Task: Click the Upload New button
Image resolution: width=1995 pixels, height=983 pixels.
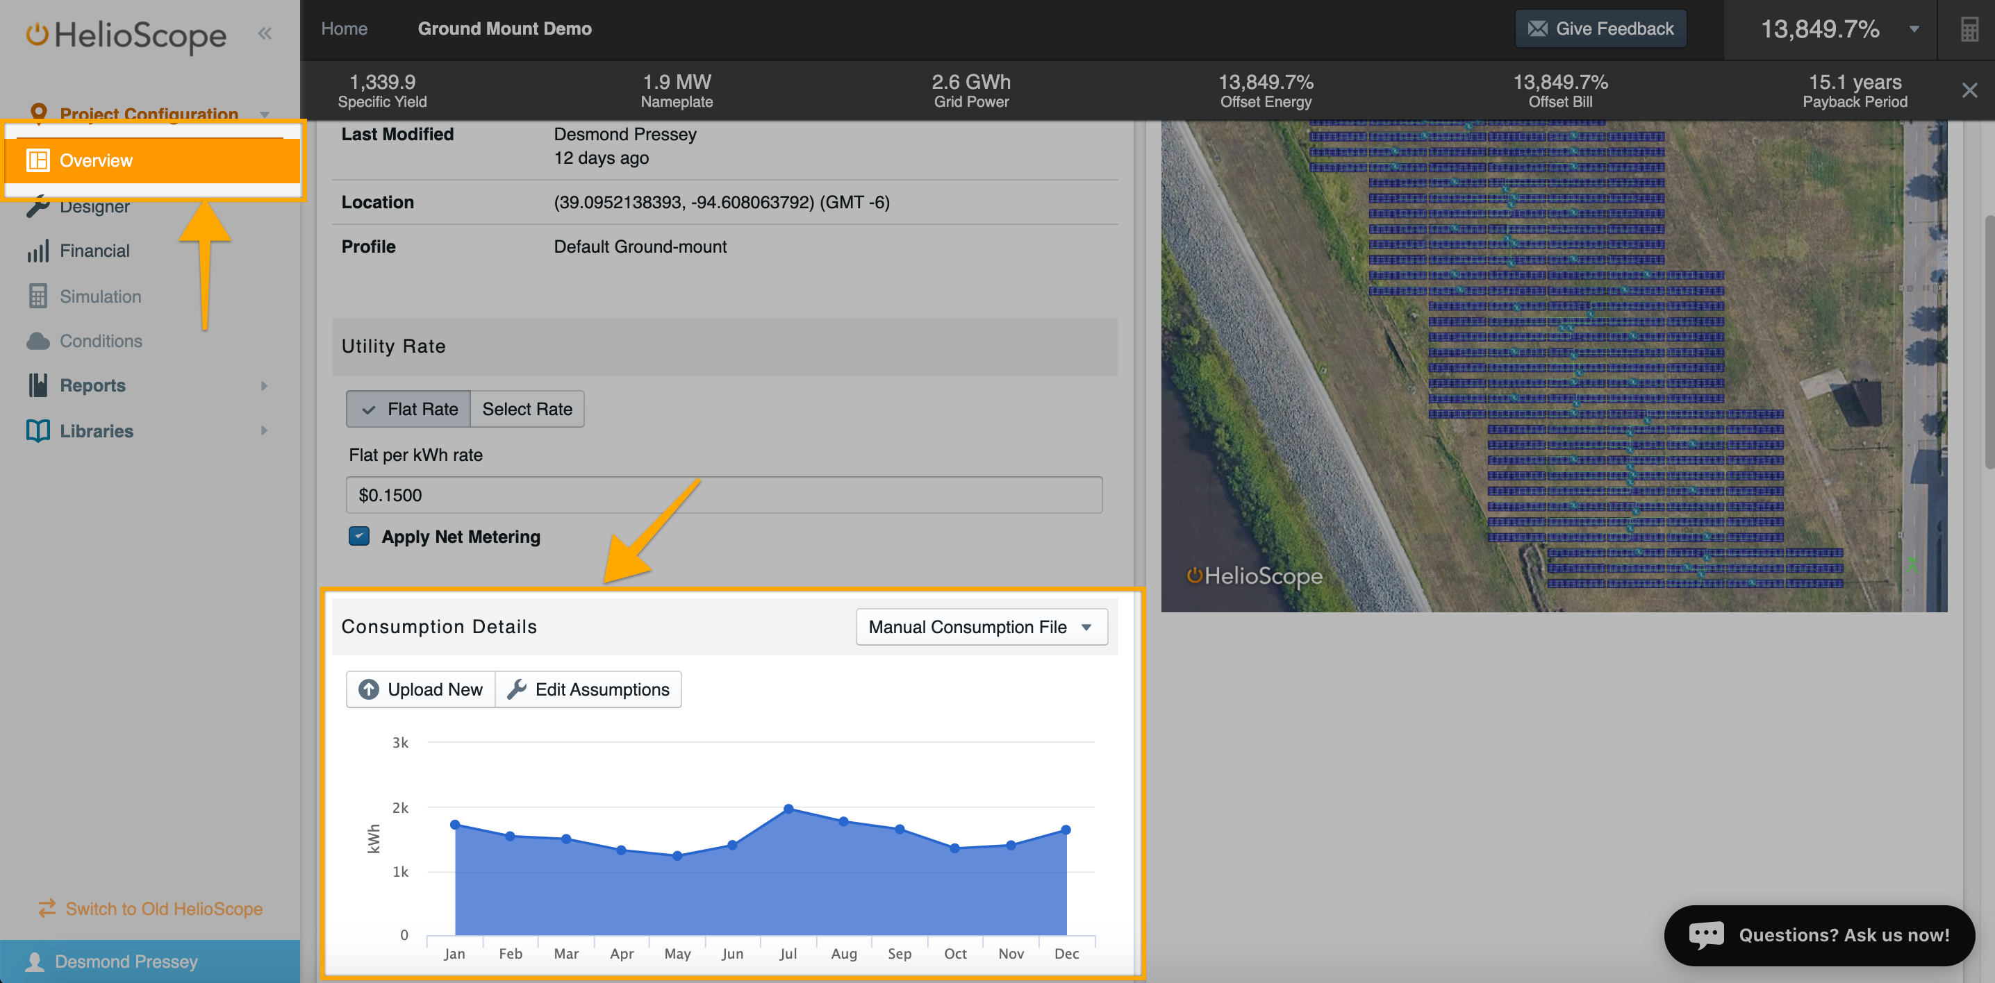Action: (420, 689)
